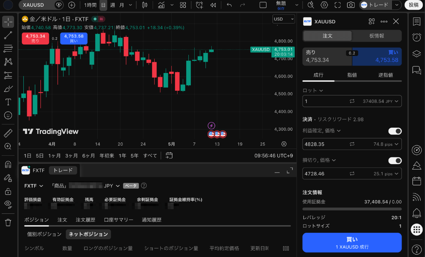The image size is (425, 257).
Task: Open the 注文履歴 tab
Action: click(x=85, y=220)
